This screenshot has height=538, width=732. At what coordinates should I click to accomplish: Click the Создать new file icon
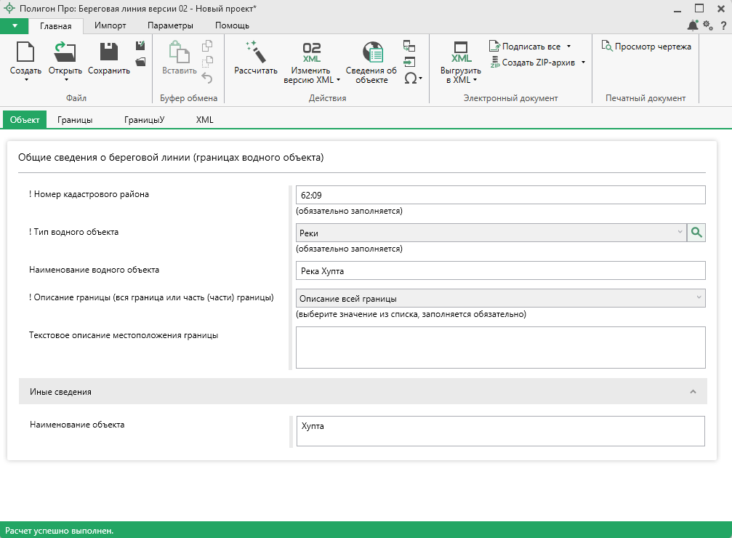point(25,53)
